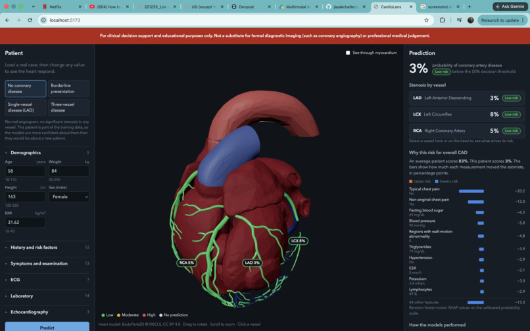Open the Chrome profile avatar
This screenshot has height=331, width=530.
tap(471, 20)
